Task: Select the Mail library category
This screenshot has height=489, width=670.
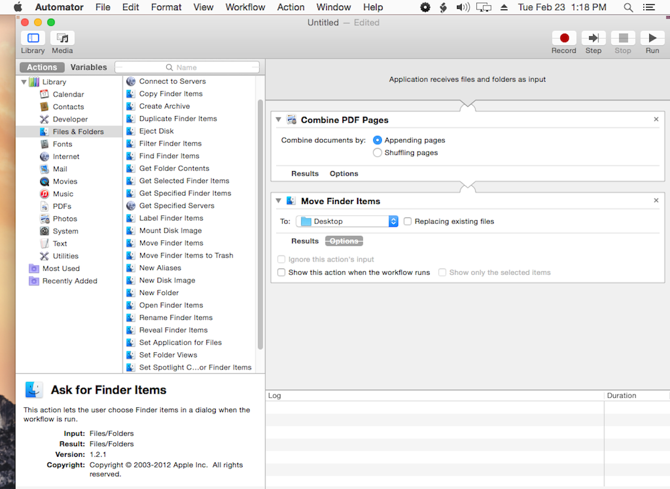Action: [60, 169]
